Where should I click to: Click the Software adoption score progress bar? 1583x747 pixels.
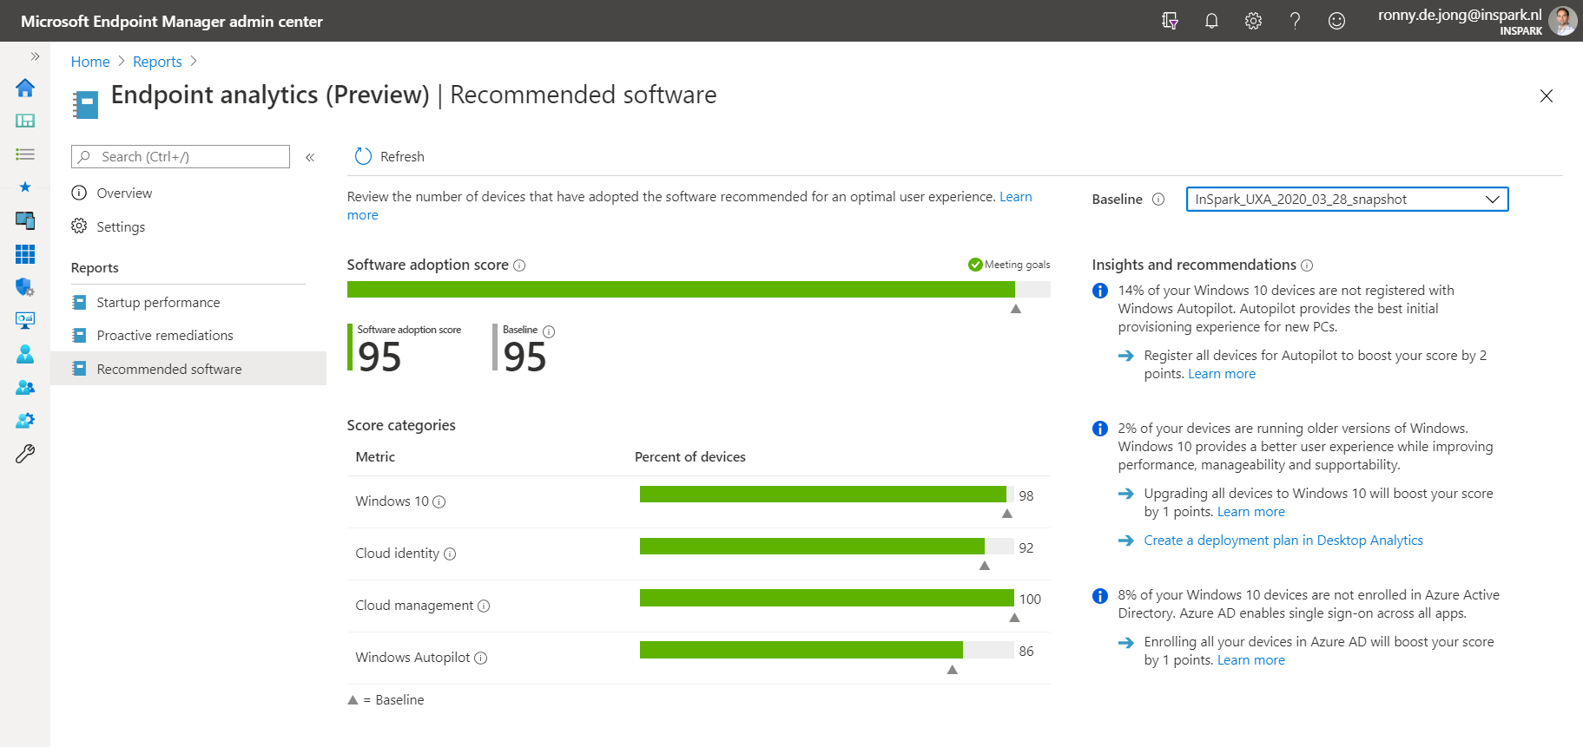tap(698, 290)
